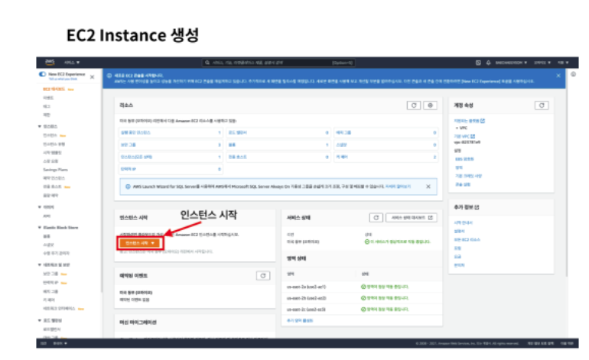Open the 서비스 상태 대시보드 button

coord(412,218)
